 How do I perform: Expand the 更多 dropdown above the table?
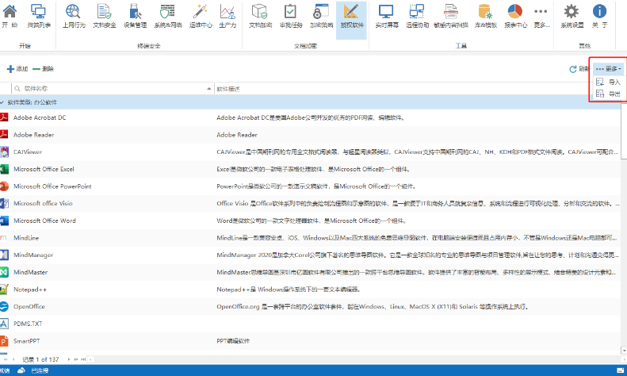(x=607, y=69)
